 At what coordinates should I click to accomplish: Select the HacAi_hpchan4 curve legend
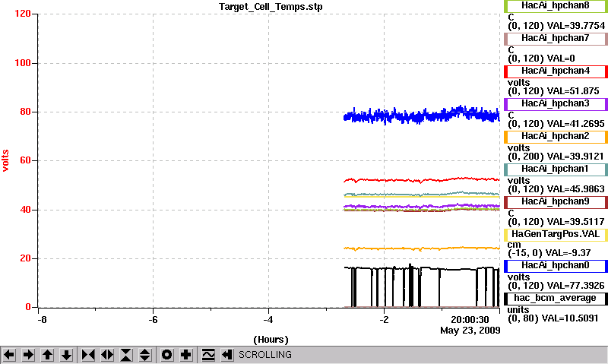coord(556,71)
